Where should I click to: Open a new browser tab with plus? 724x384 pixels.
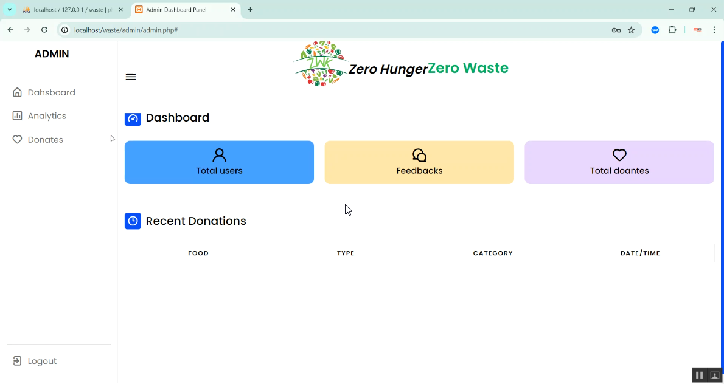[x=250, y=10]
